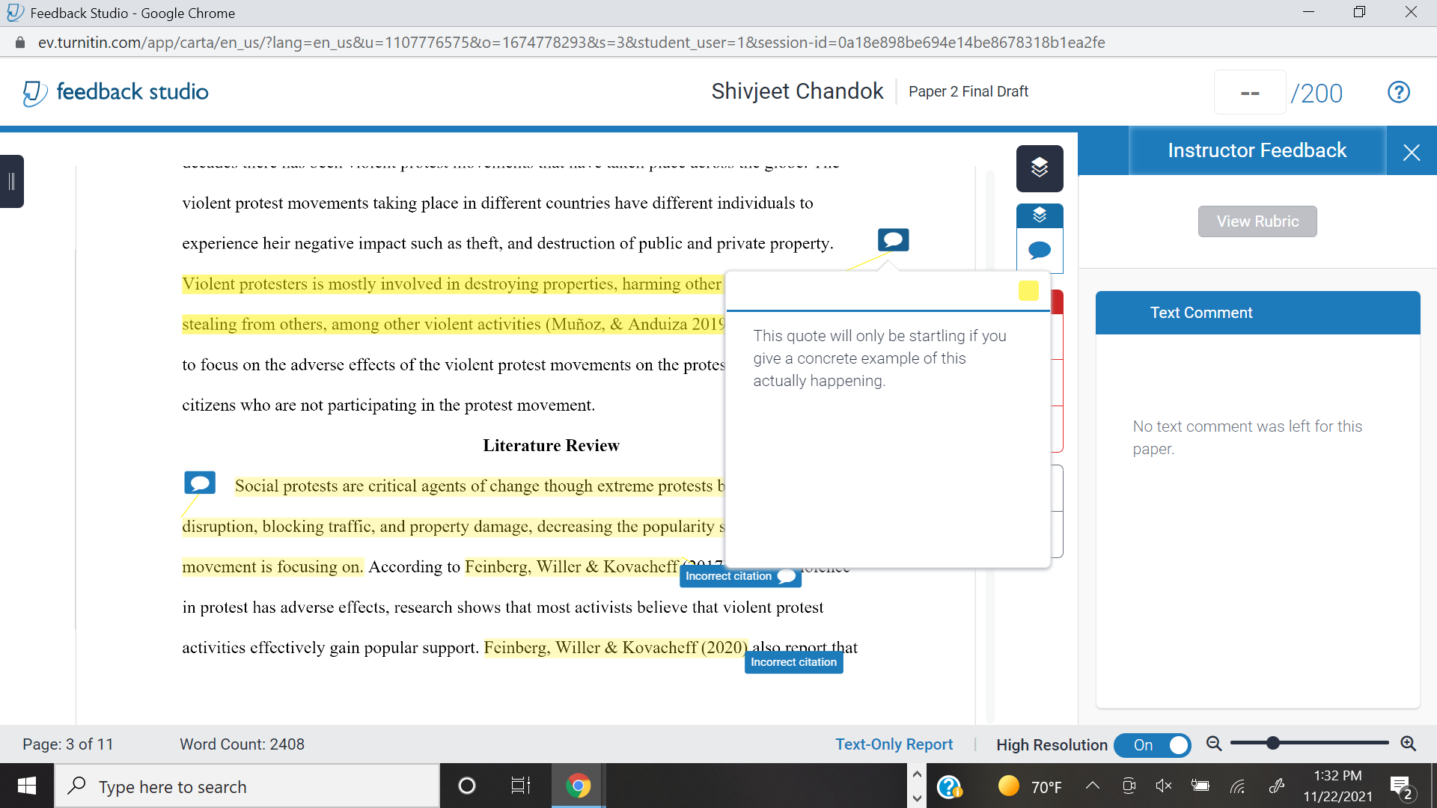Click the yellow highlight color swatch
Image resolution: width=1437 pixels, height=808 pixels.
[x=1028, y=290]
